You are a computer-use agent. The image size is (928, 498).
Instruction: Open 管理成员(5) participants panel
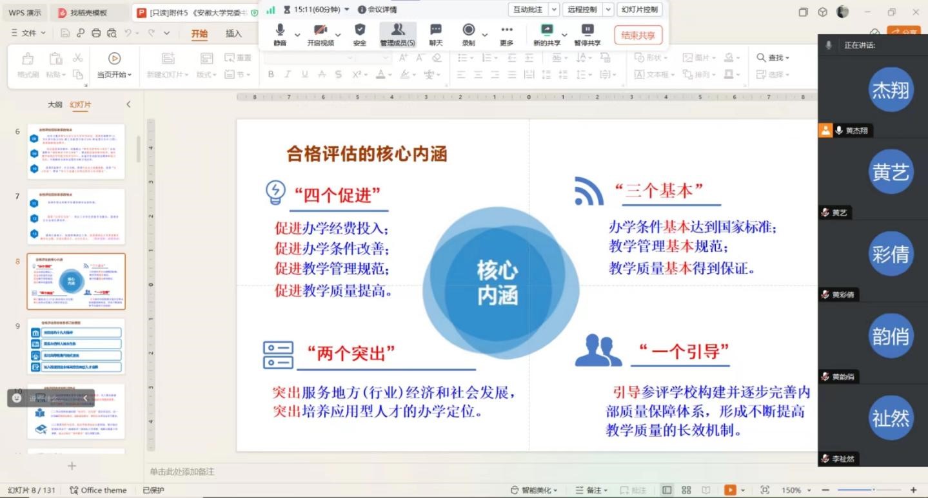coord(398,34)
